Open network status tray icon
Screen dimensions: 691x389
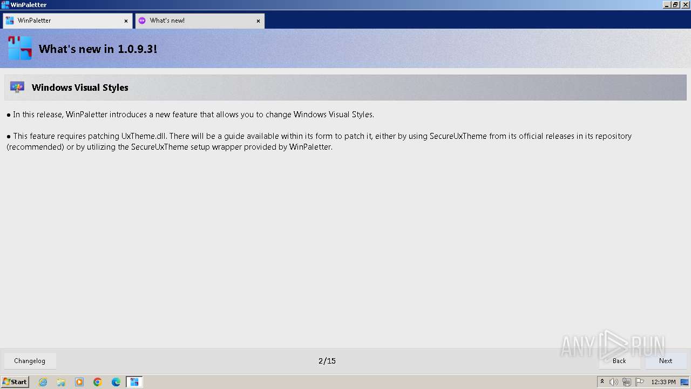click(627, 382)
